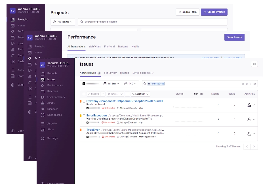The width and height of the screenshot is (278, 184).
Task: Switch to the For Review tab
Action: (x=110, y=73)
